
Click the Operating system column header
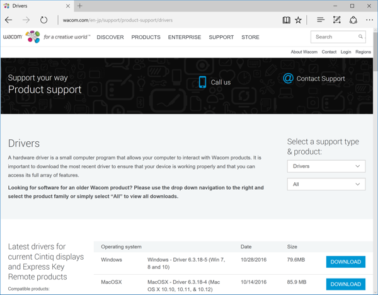(x=121, y=246)
